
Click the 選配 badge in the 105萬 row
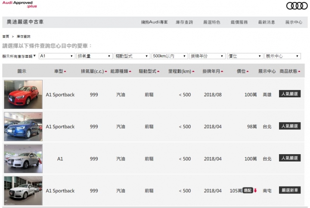click(248, 190)
